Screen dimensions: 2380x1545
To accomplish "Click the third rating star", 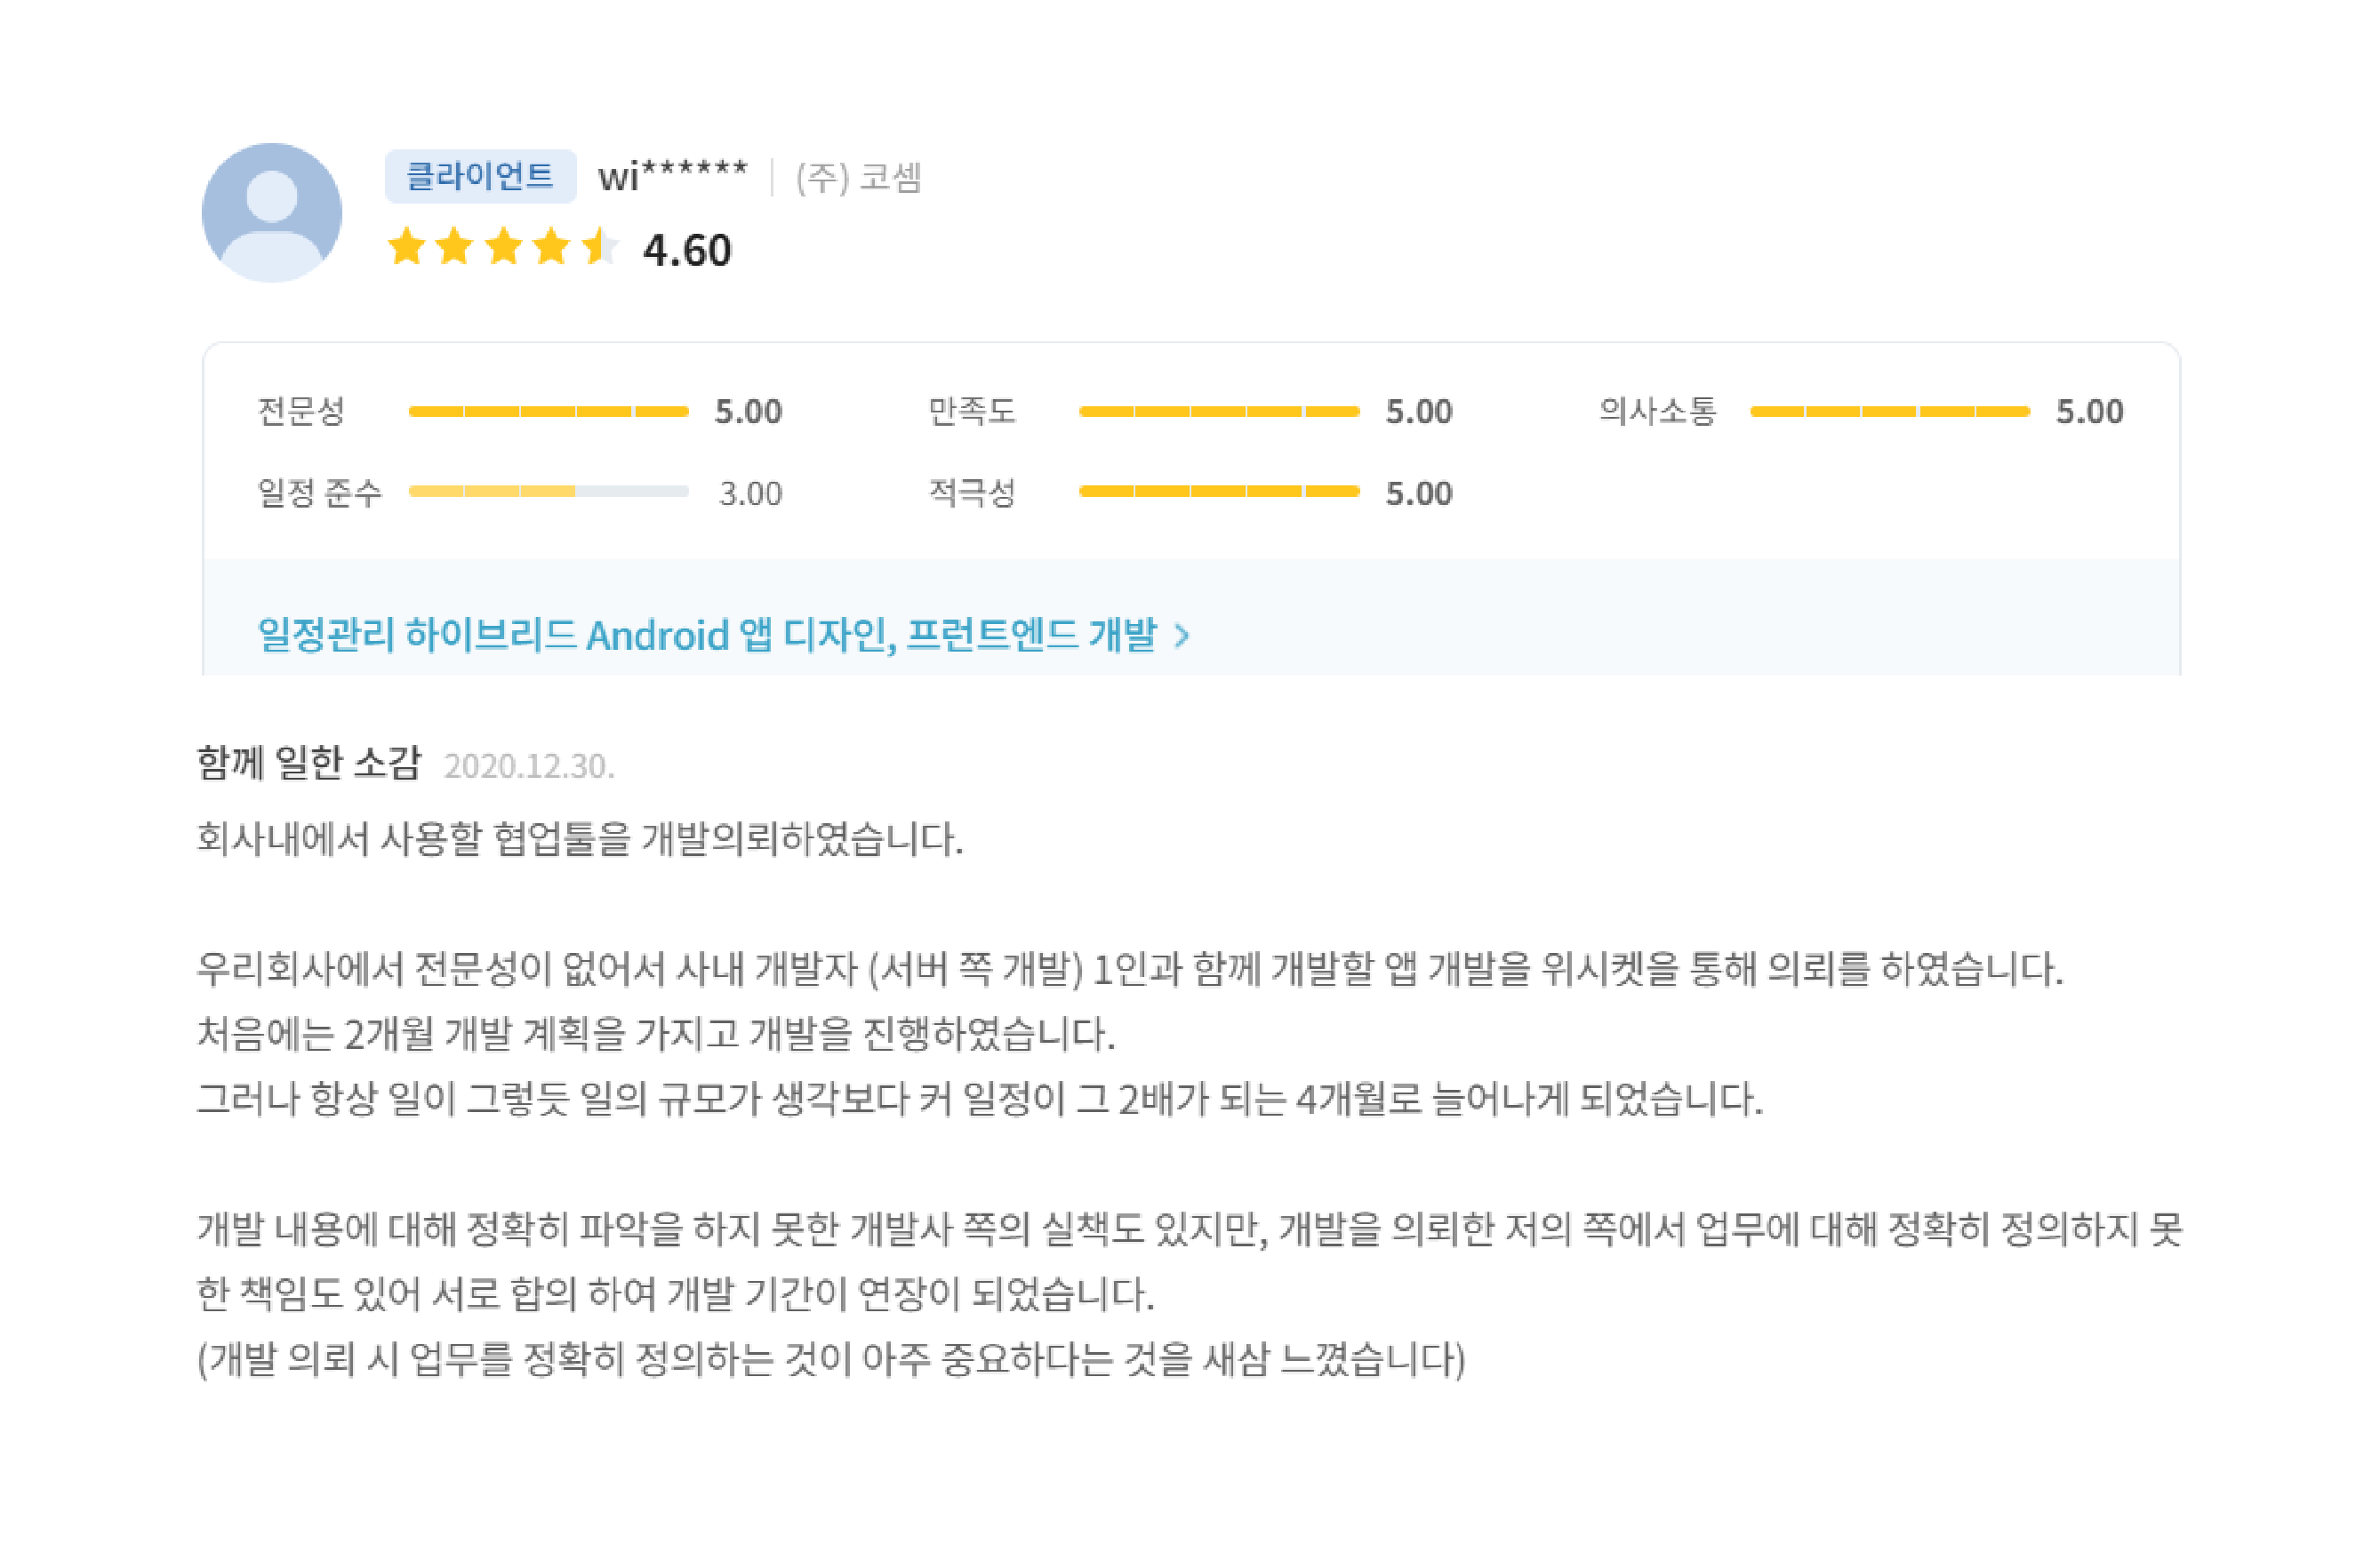I will [x=503, y=246].
